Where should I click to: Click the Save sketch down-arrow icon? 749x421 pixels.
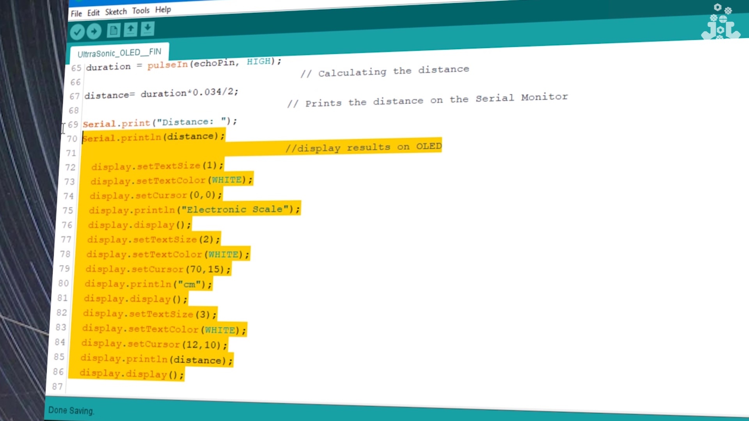pyautogui.click(x=147, y=28)
